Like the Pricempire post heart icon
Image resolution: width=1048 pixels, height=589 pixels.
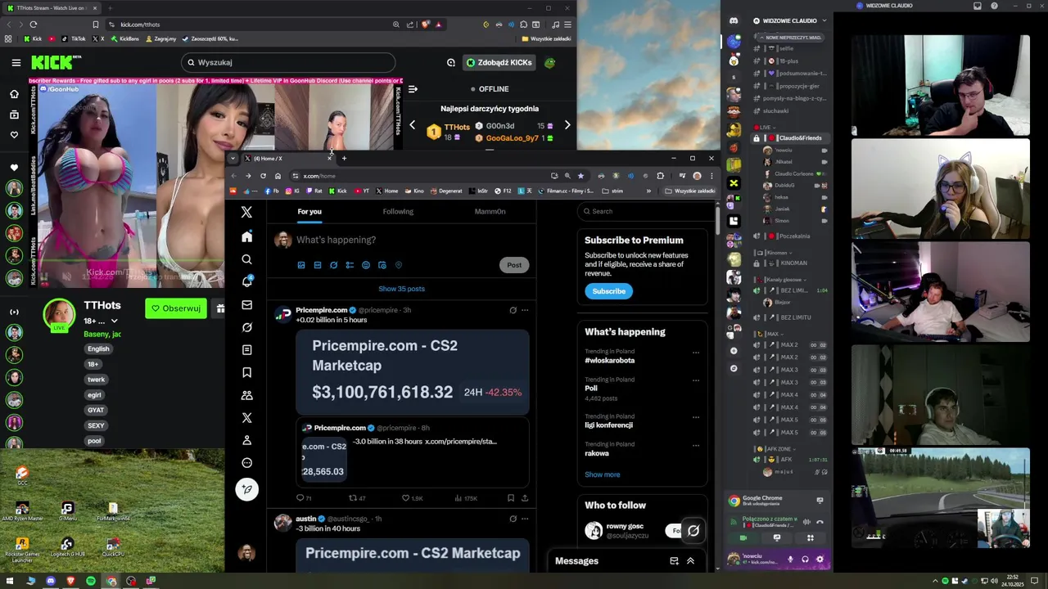click(x=405, y=497)
